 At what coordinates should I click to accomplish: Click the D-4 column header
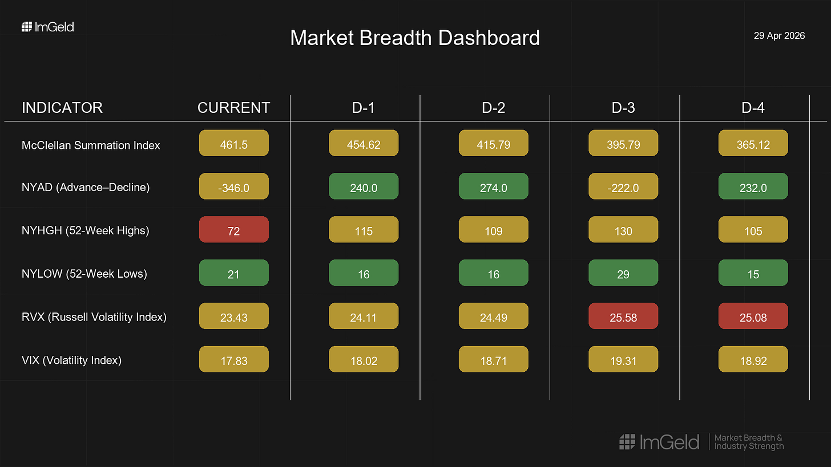point(753,108)
